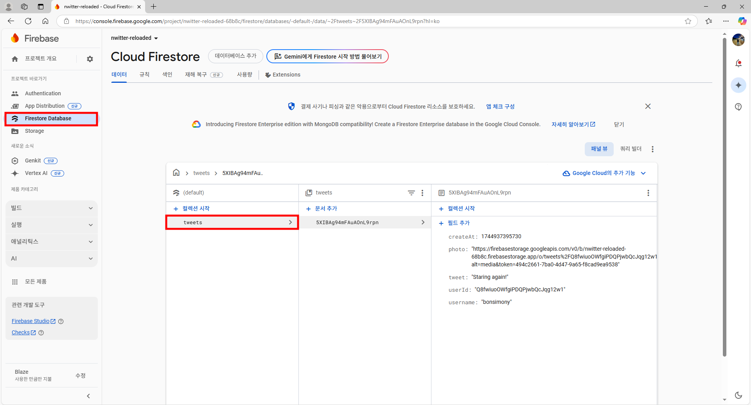
Task: Open Gemini sparkle assistant icon
Action: [x=738, y=85]
